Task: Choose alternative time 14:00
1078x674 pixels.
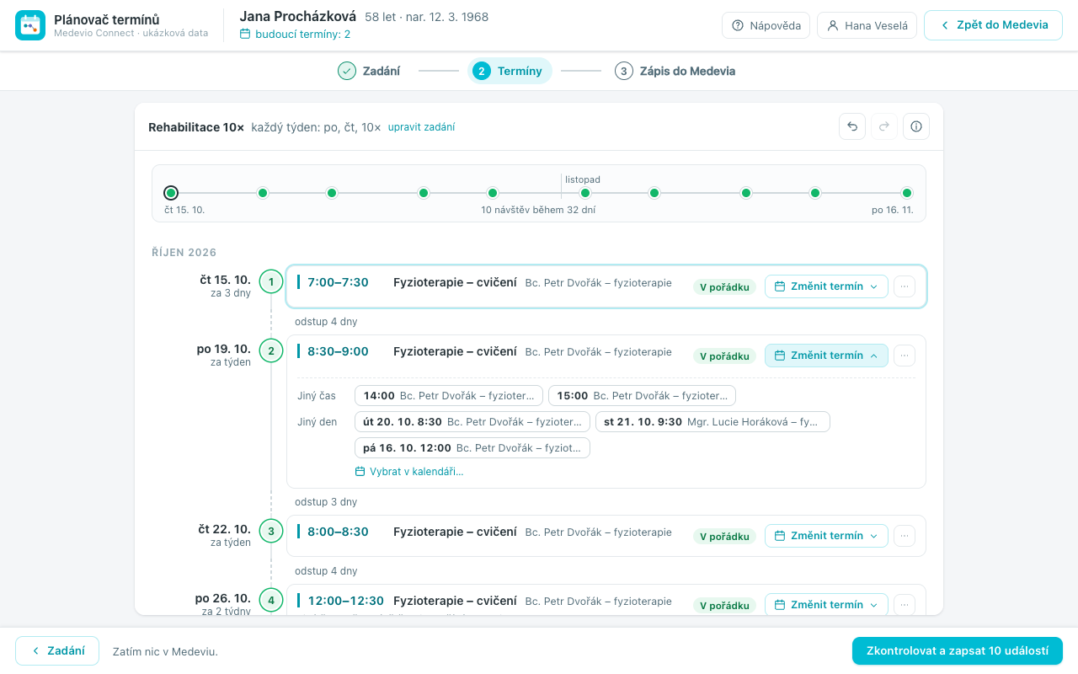Action: coord(449,396)
